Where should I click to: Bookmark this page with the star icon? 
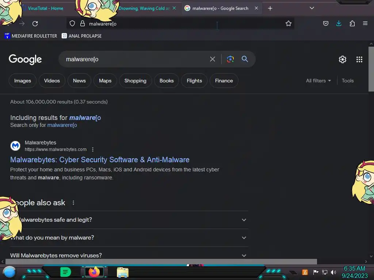click(289, 23)
